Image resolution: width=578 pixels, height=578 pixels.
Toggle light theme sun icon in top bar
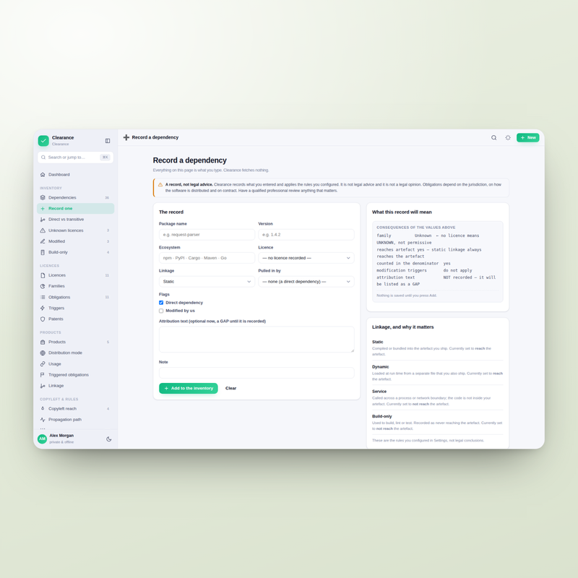pyautogui.click(x=508, y=137)
